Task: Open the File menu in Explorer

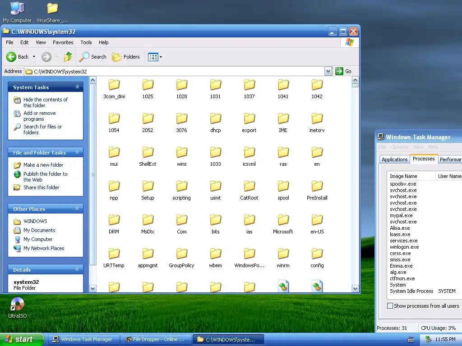Action: coord(10,42)
